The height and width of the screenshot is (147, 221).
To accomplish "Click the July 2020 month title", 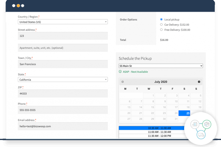I will coord(161,82).
